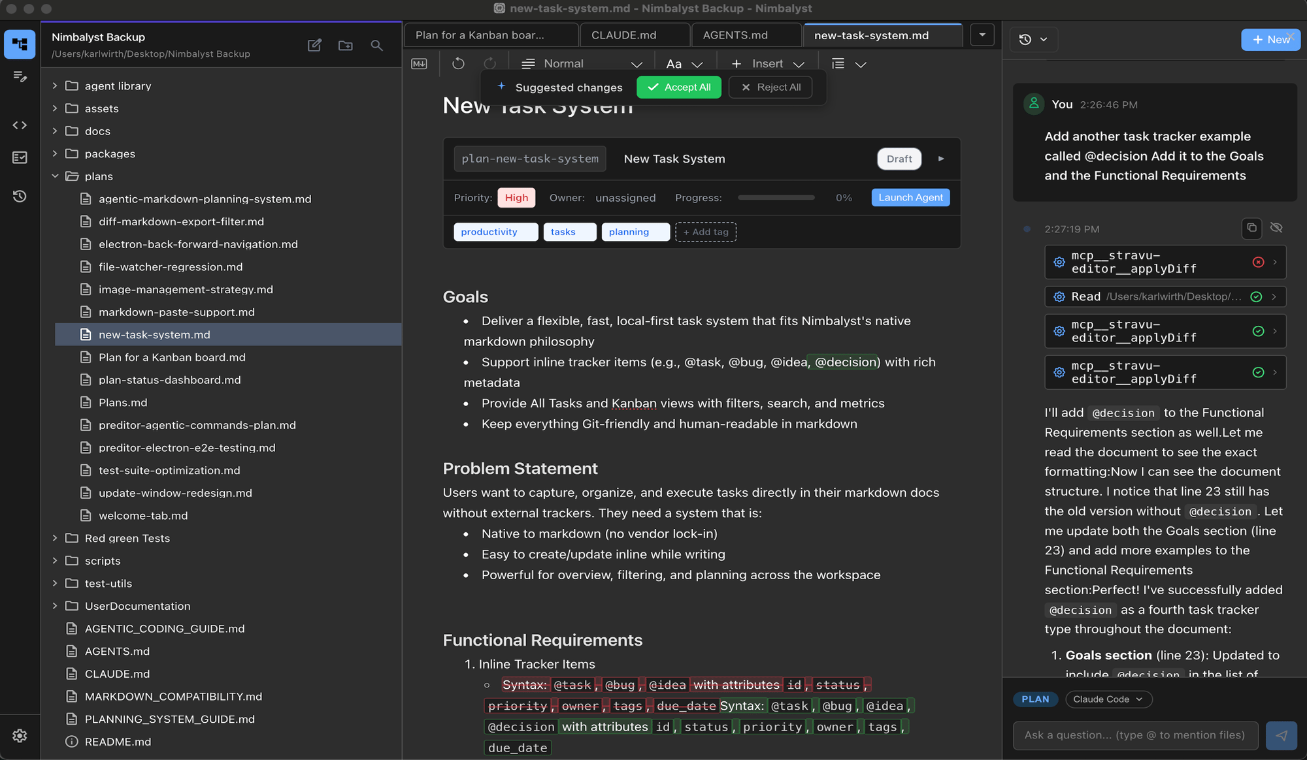The image size is (1307, 760).
Task: Switch to the CLAUDE.md tab
Action: (x=623, y=35)
